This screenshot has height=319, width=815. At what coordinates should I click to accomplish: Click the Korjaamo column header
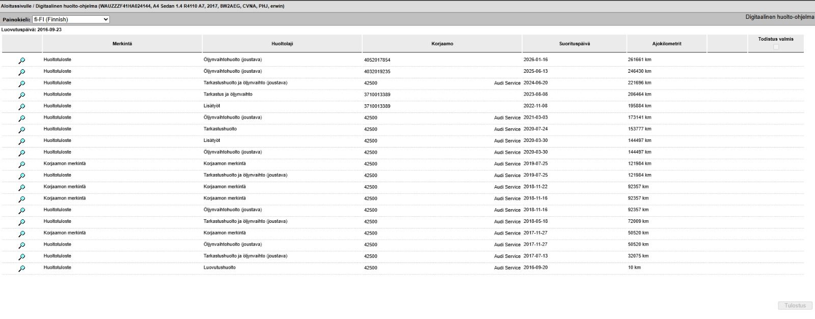tap(442, 44)
